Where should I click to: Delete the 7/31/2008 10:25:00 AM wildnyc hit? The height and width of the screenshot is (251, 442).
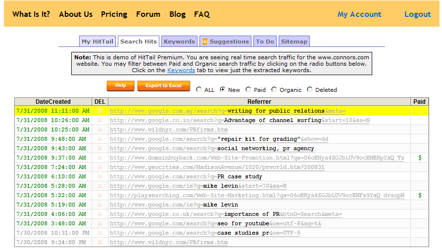[x=100, y=130]
